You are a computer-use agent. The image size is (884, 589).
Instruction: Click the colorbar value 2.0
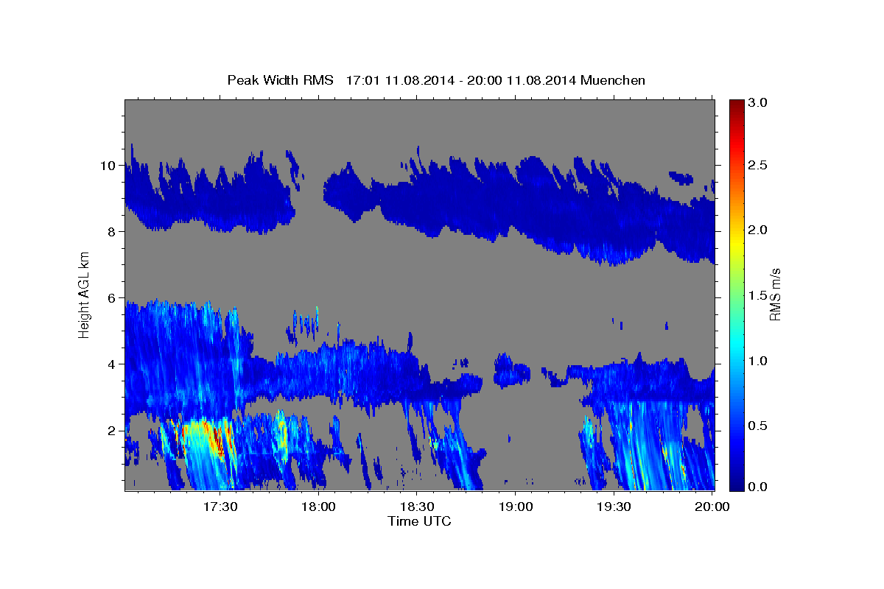[x=759, y=230]
